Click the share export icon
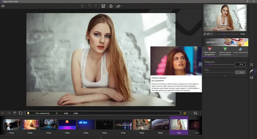This screenshot has height=139, width=257. [118, 6]
